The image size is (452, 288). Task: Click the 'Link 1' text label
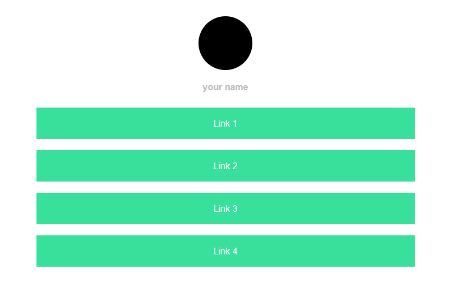point(225,124)
